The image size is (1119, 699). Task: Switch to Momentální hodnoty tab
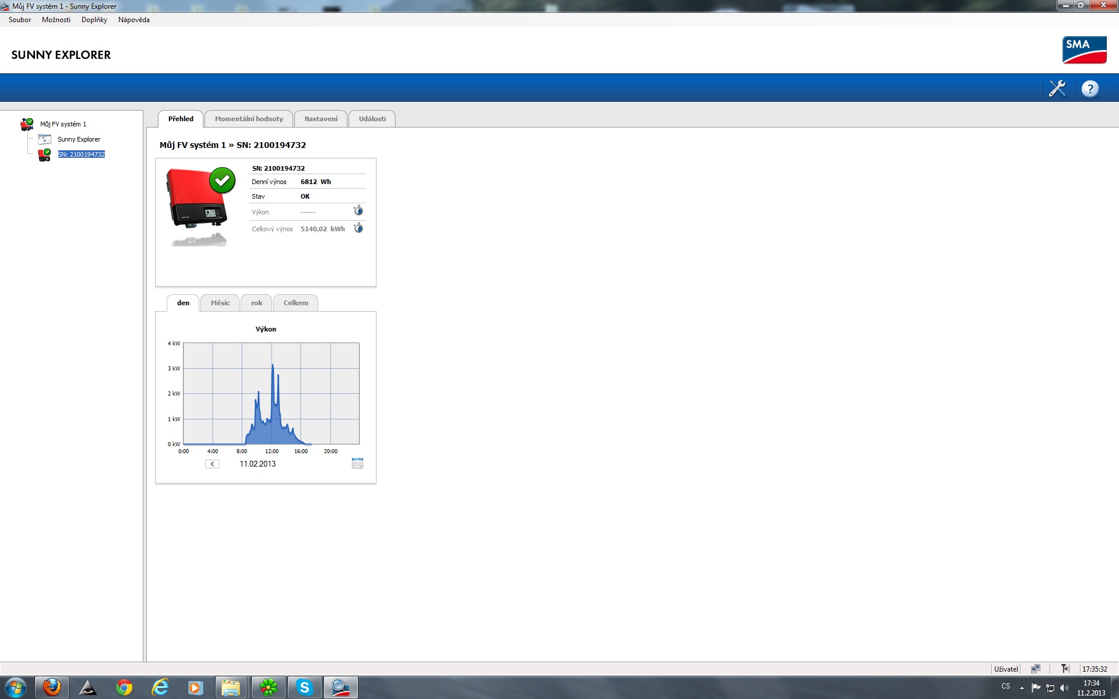click(249, 119)
